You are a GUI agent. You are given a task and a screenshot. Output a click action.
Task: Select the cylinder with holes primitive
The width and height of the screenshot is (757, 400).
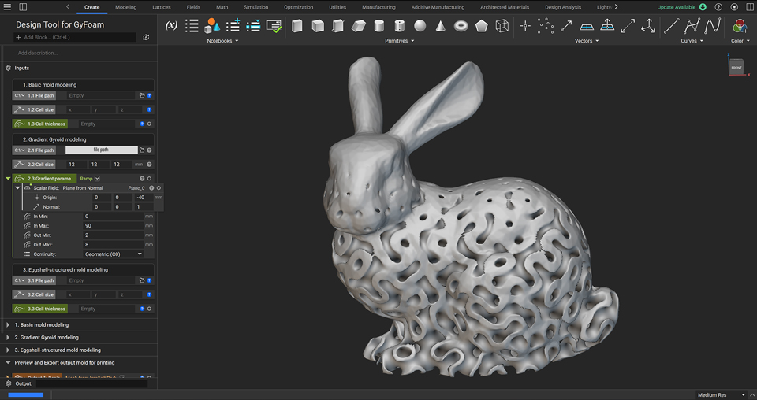[x=399, y=26]
